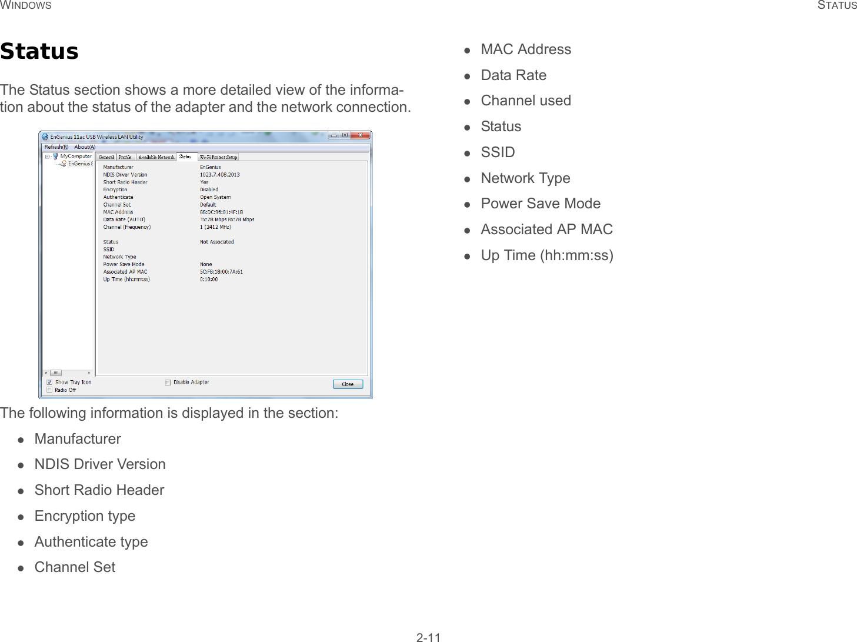Click the EnGenius adapter icon in tree
This screenshot has height=642, width=857.
coord(64,164)
